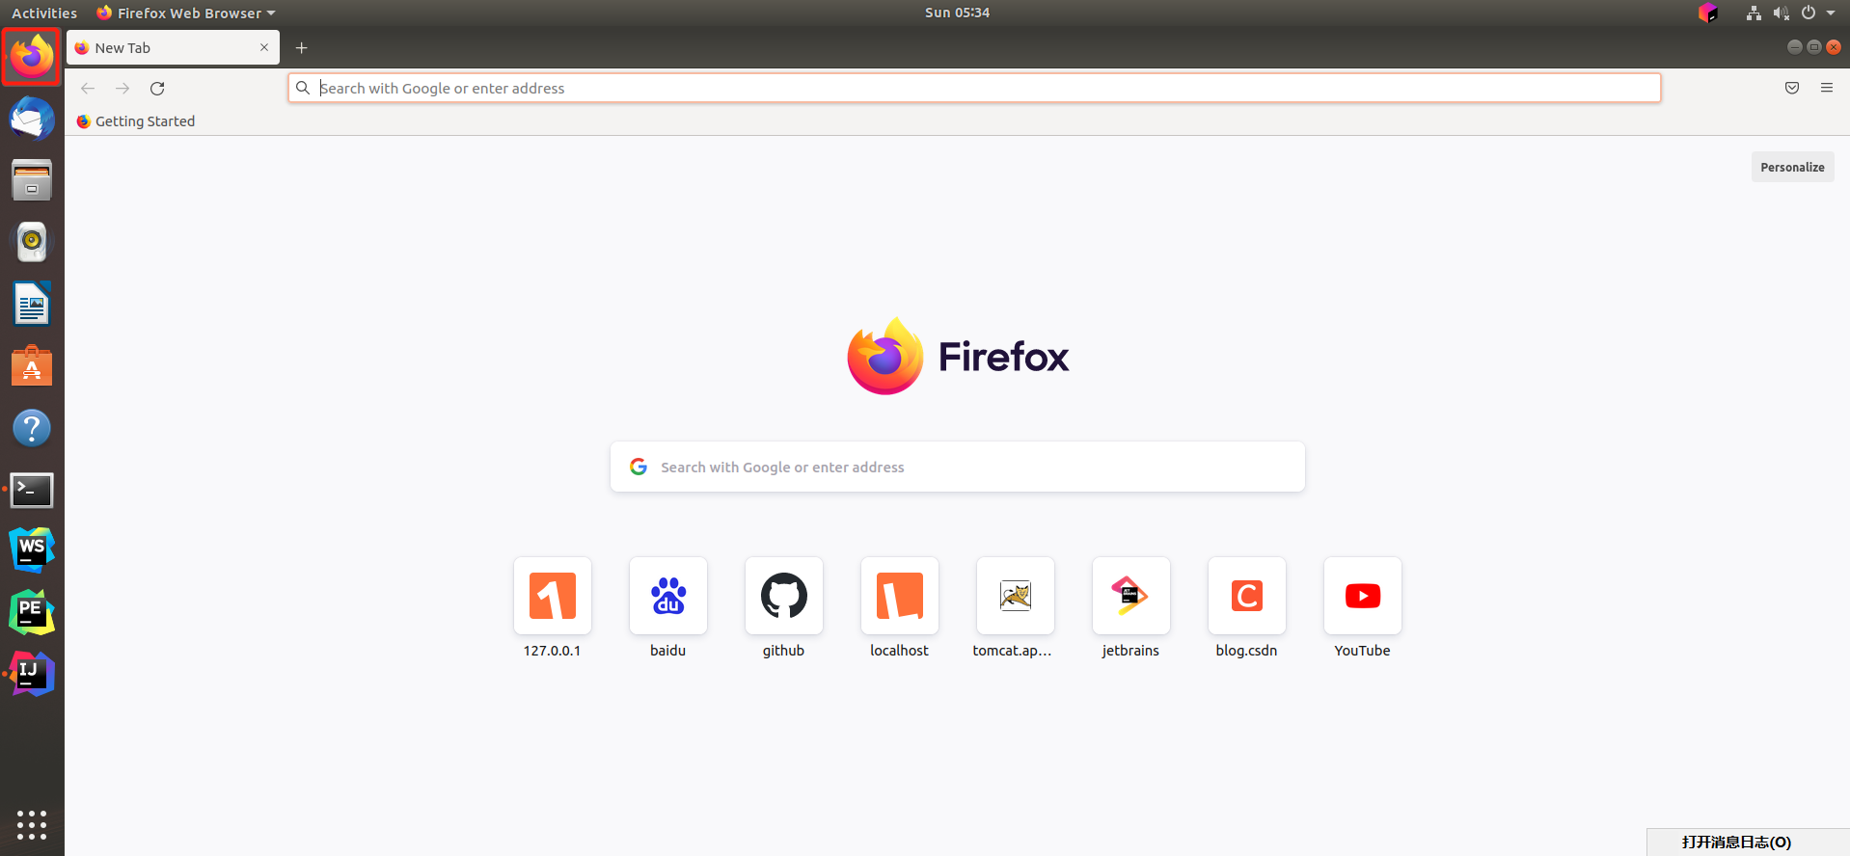
Task: Open the clock calendar dropdown
Action: [957, 13]
